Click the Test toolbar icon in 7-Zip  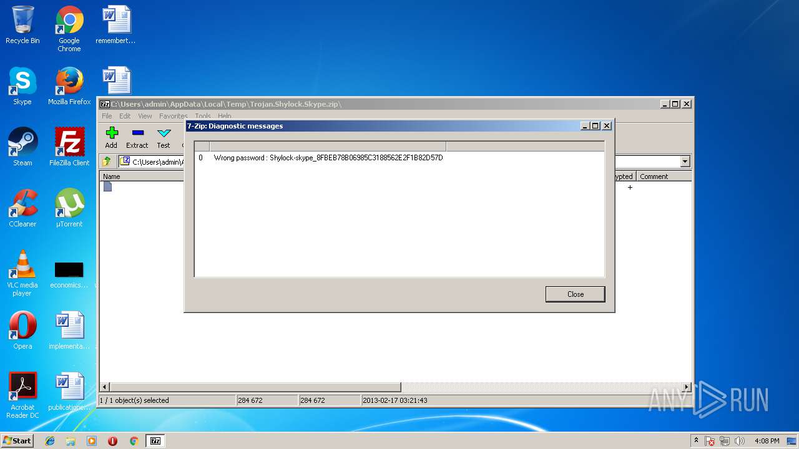click(x=164, y=138)
